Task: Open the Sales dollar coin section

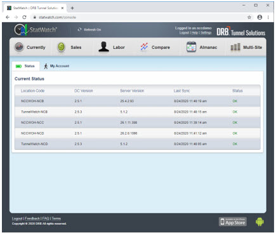Action: pos(69,47)
